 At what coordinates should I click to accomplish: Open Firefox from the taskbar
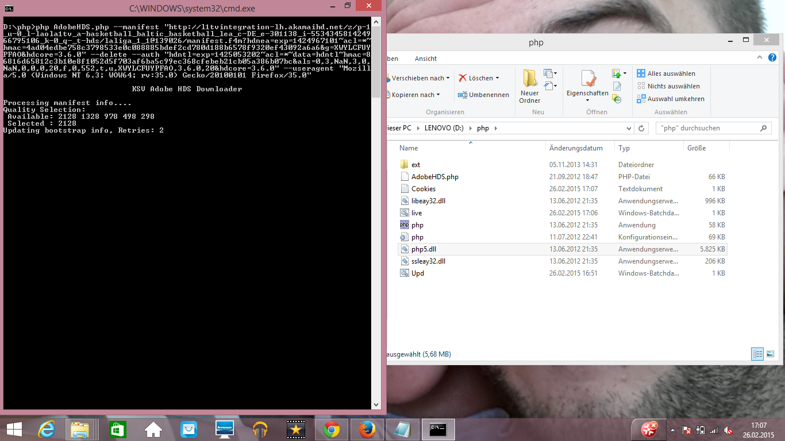(x=367, y=430)
